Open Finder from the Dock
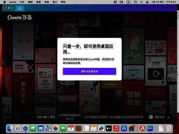The width and height of the screenshot is (179, 134). [10, 128]
